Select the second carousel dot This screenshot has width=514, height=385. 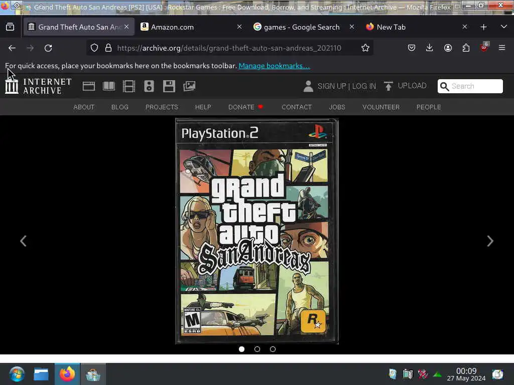[x=258, y=349]
